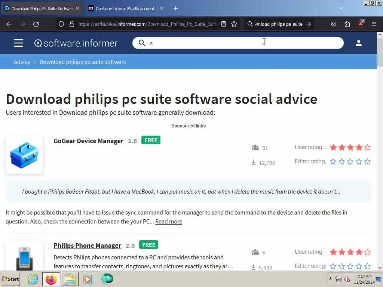The image size is (383, 287).
Task: Launch Internet Explorer from the taskbar
Action: [33, 279]
